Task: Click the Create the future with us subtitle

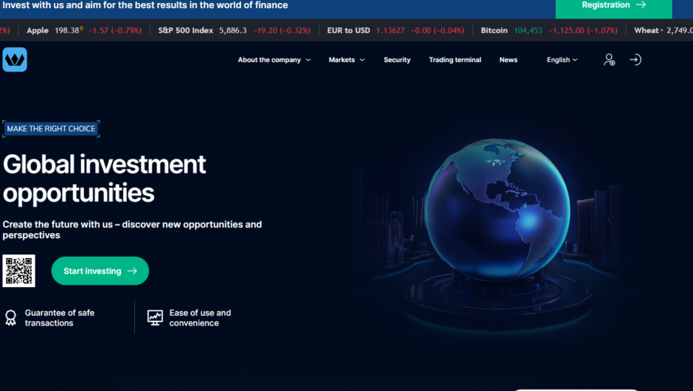Action: click(x=132, y=229)
